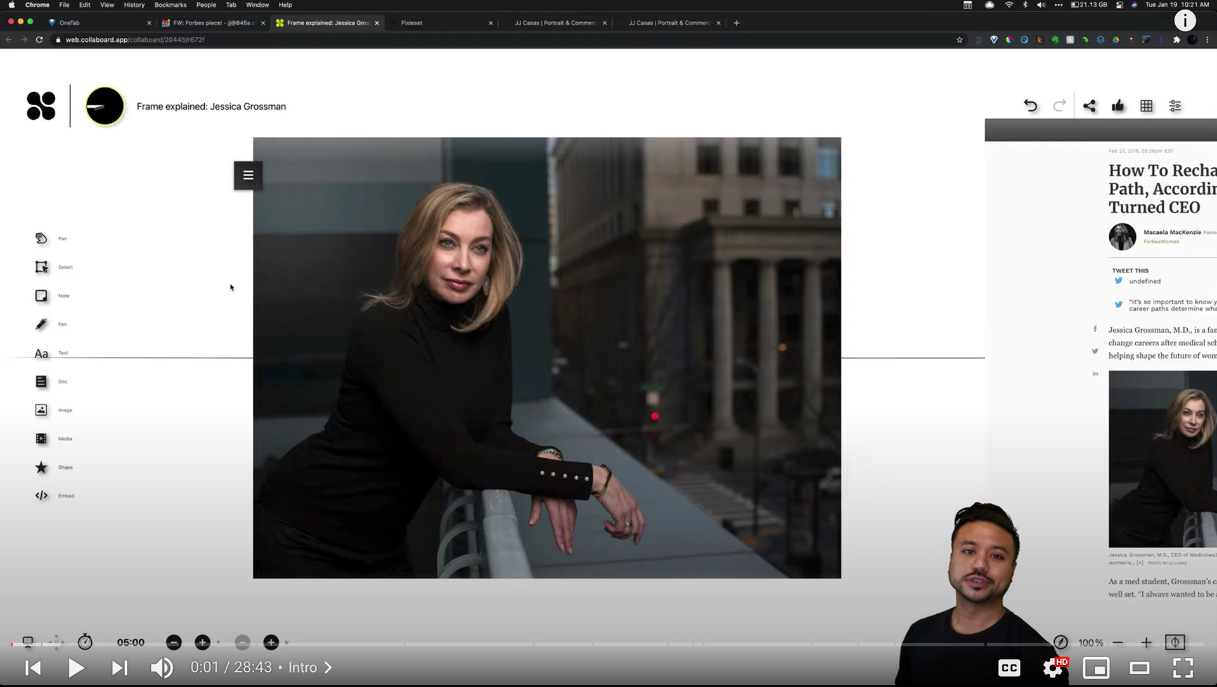Open the Embed code tool
This screenshot has width=1217, height=687.
click(x=41, y=496)
